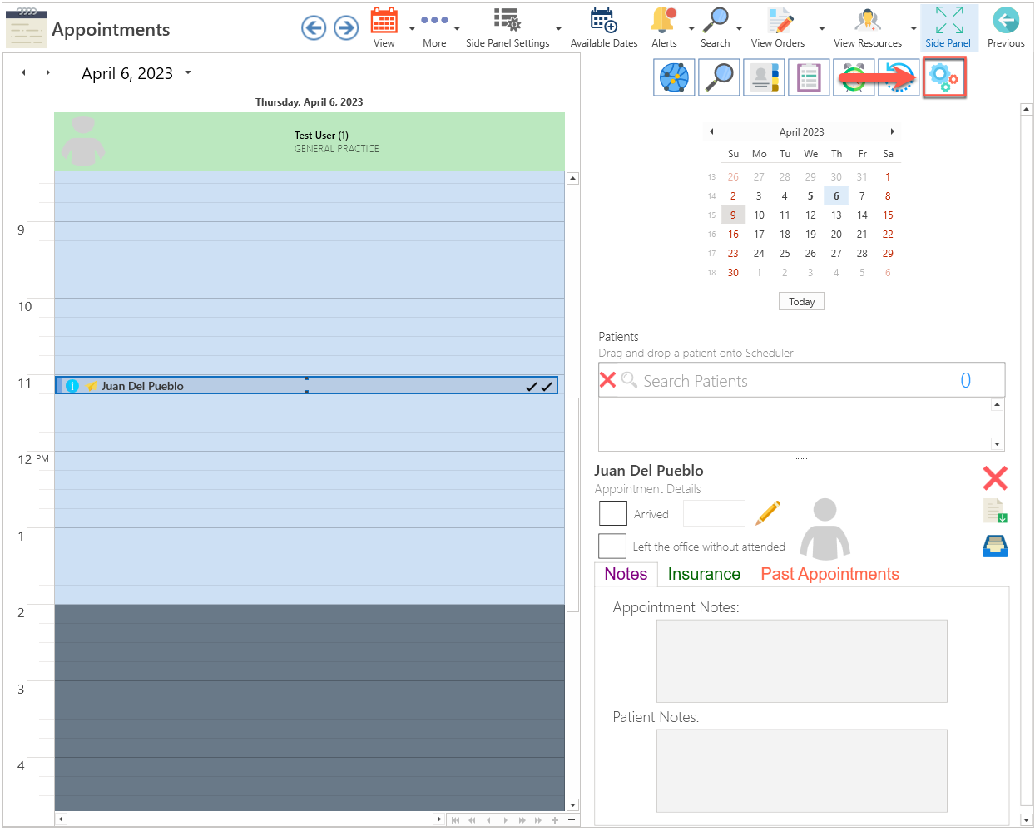
Task: Click the schedule vertical scrollbar thumb
Action: (572, 504)
